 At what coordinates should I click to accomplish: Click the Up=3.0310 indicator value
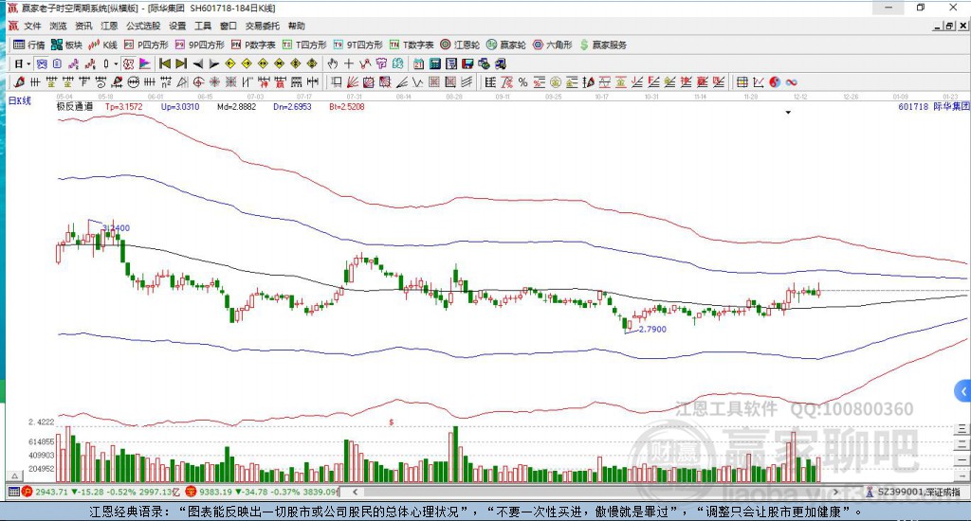pos(180,106)
